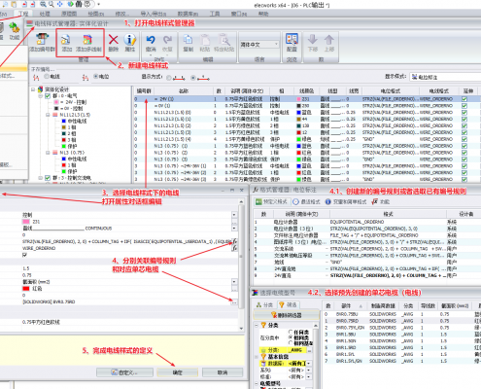Collapse the N L1 L2 L3 (1.5) tree node

click(48, 115)
